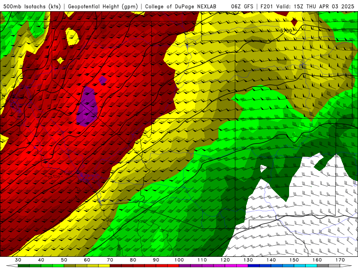Click the legend value "40"
This screenshot has width=358, height=268.
41,260
